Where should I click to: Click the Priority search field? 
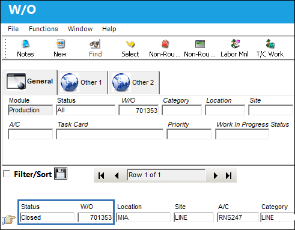(189, 134)
